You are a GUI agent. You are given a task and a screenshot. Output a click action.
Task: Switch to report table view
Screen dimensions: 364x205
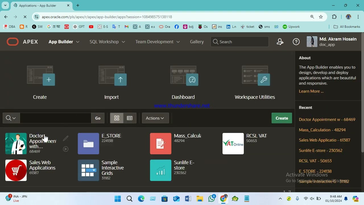tap(130, 118)
